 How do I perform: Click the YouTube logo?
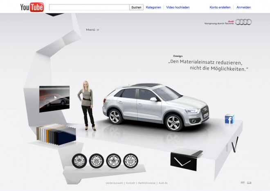(x=32, y=7)
